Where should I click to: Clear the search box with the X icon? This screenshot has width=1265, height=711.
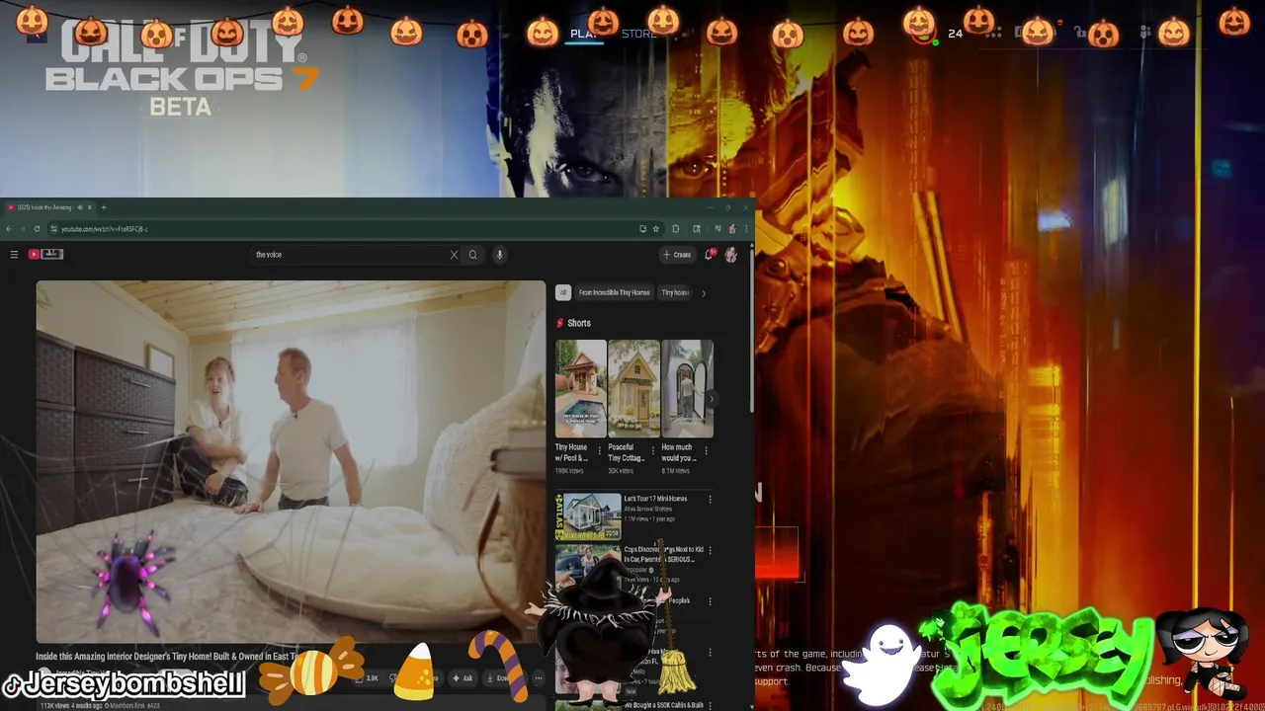click(454, 255)
